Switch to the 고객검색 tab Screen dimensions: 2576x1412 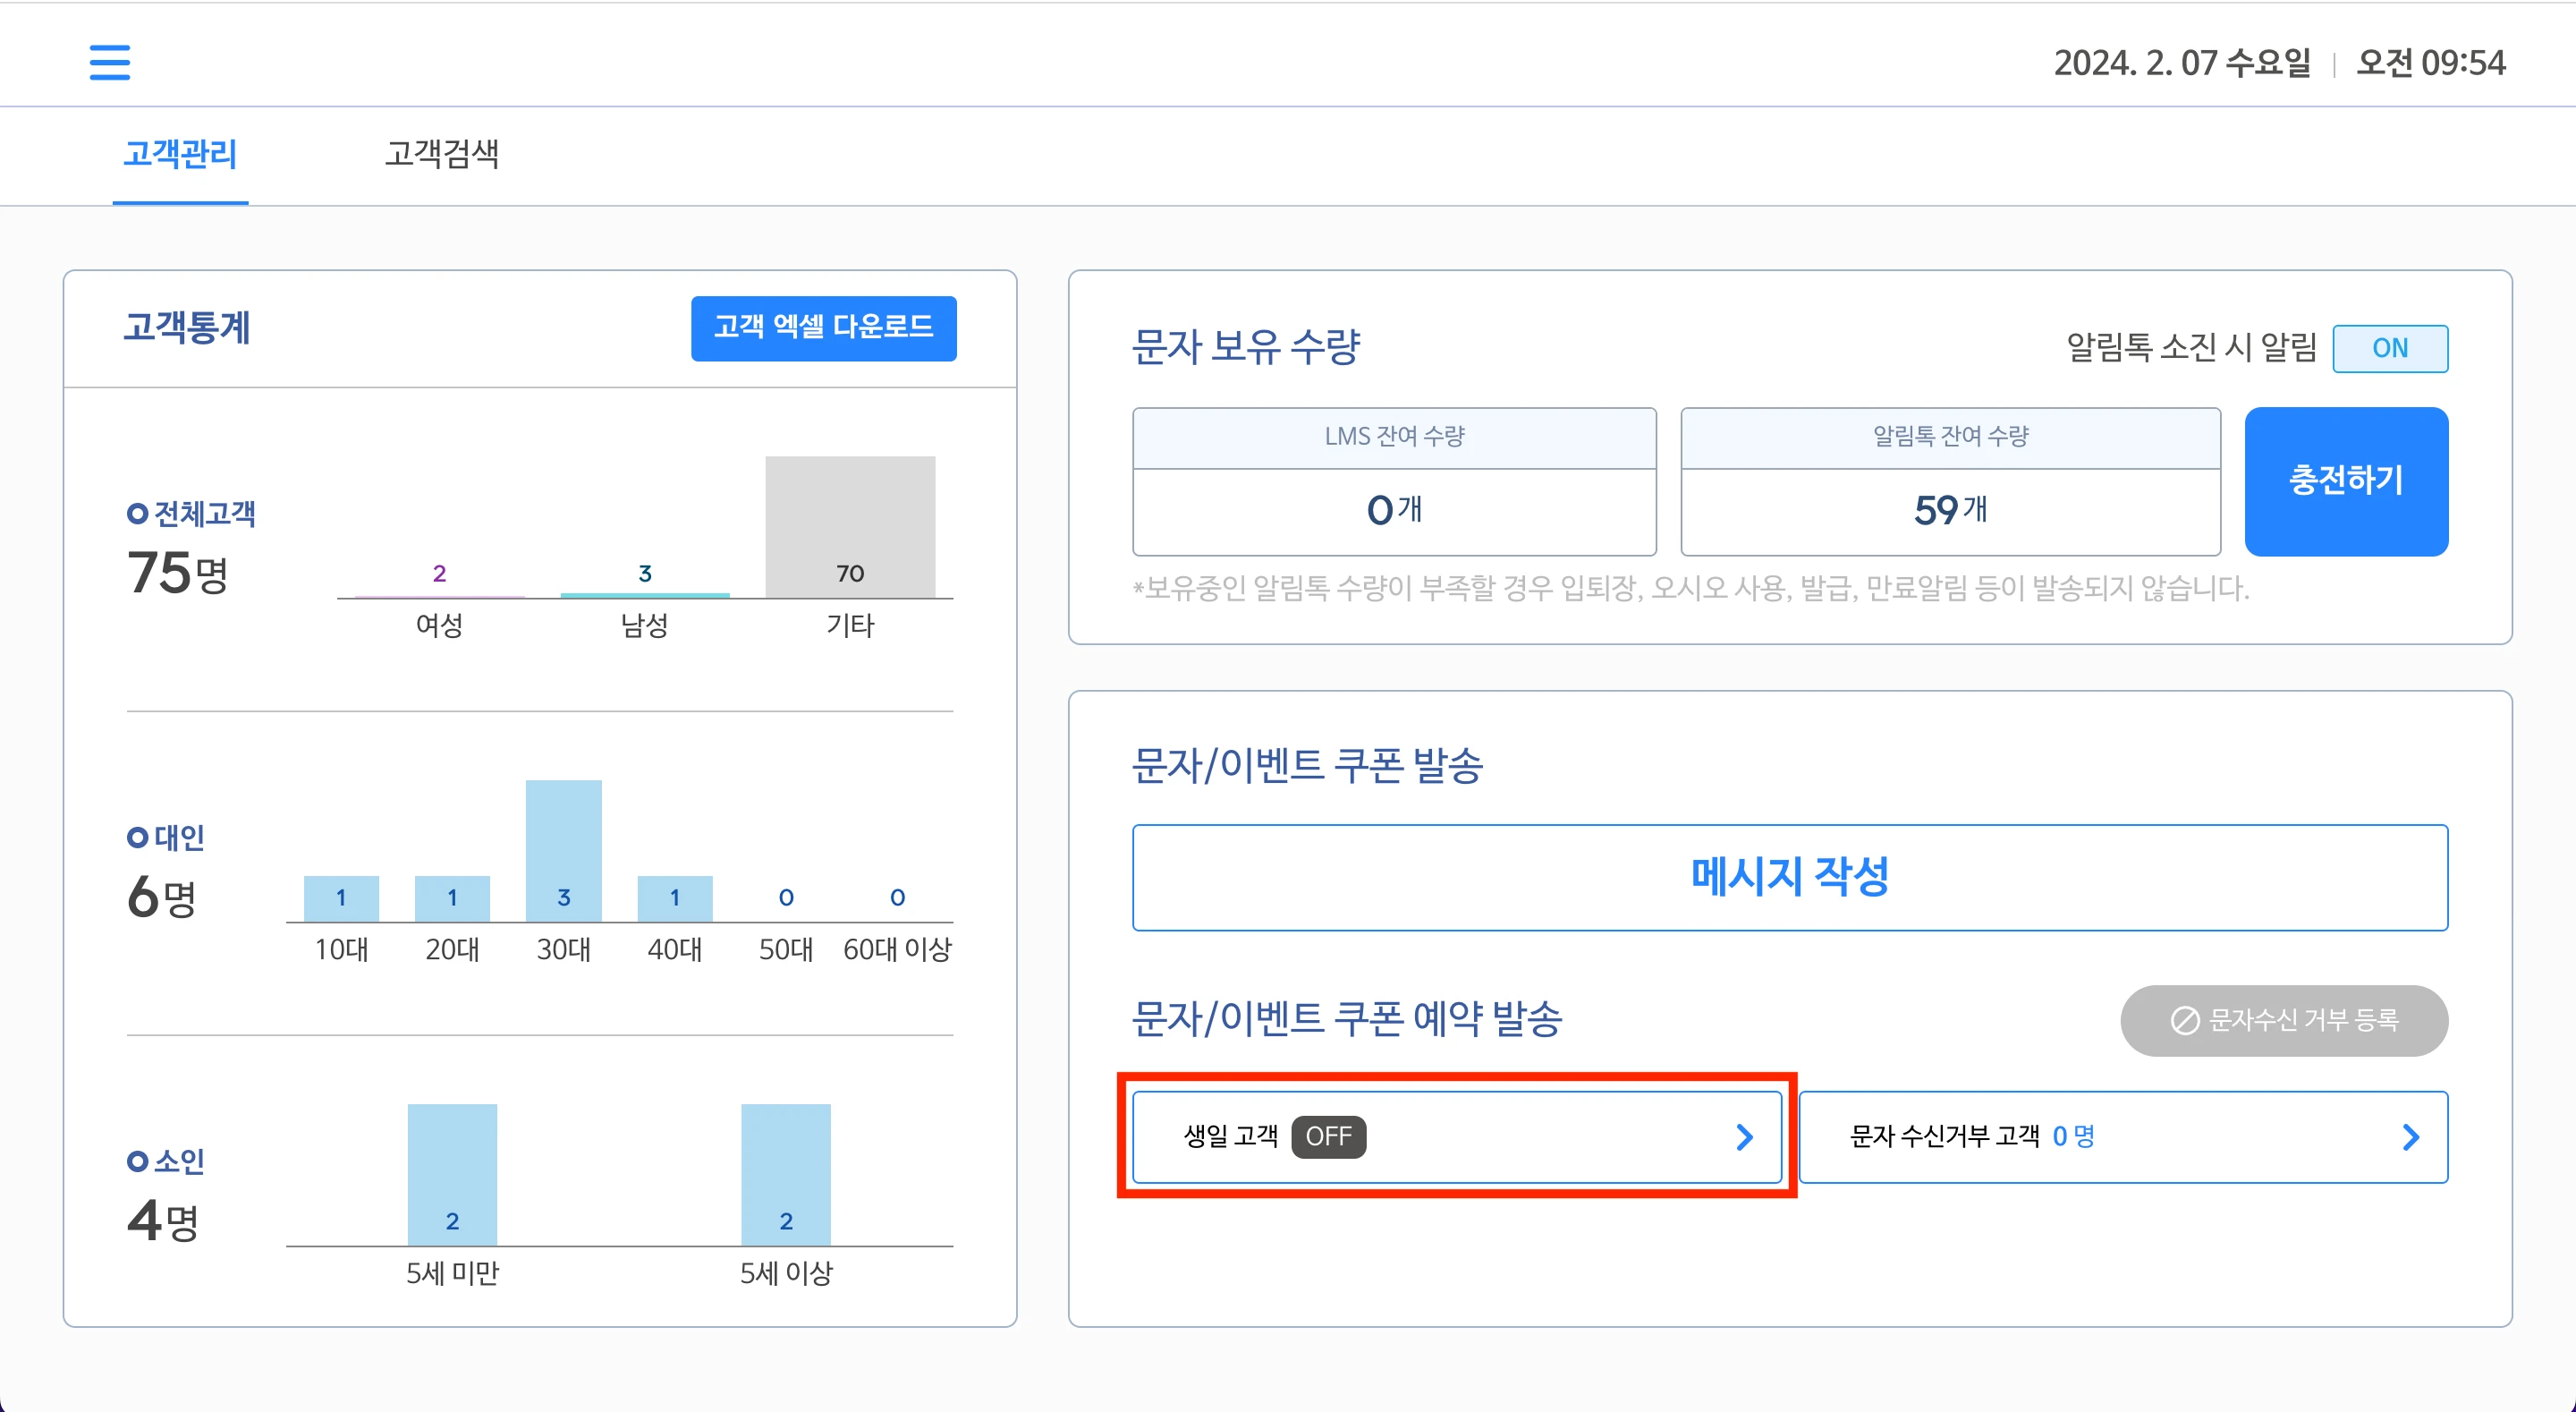[442, 154]
